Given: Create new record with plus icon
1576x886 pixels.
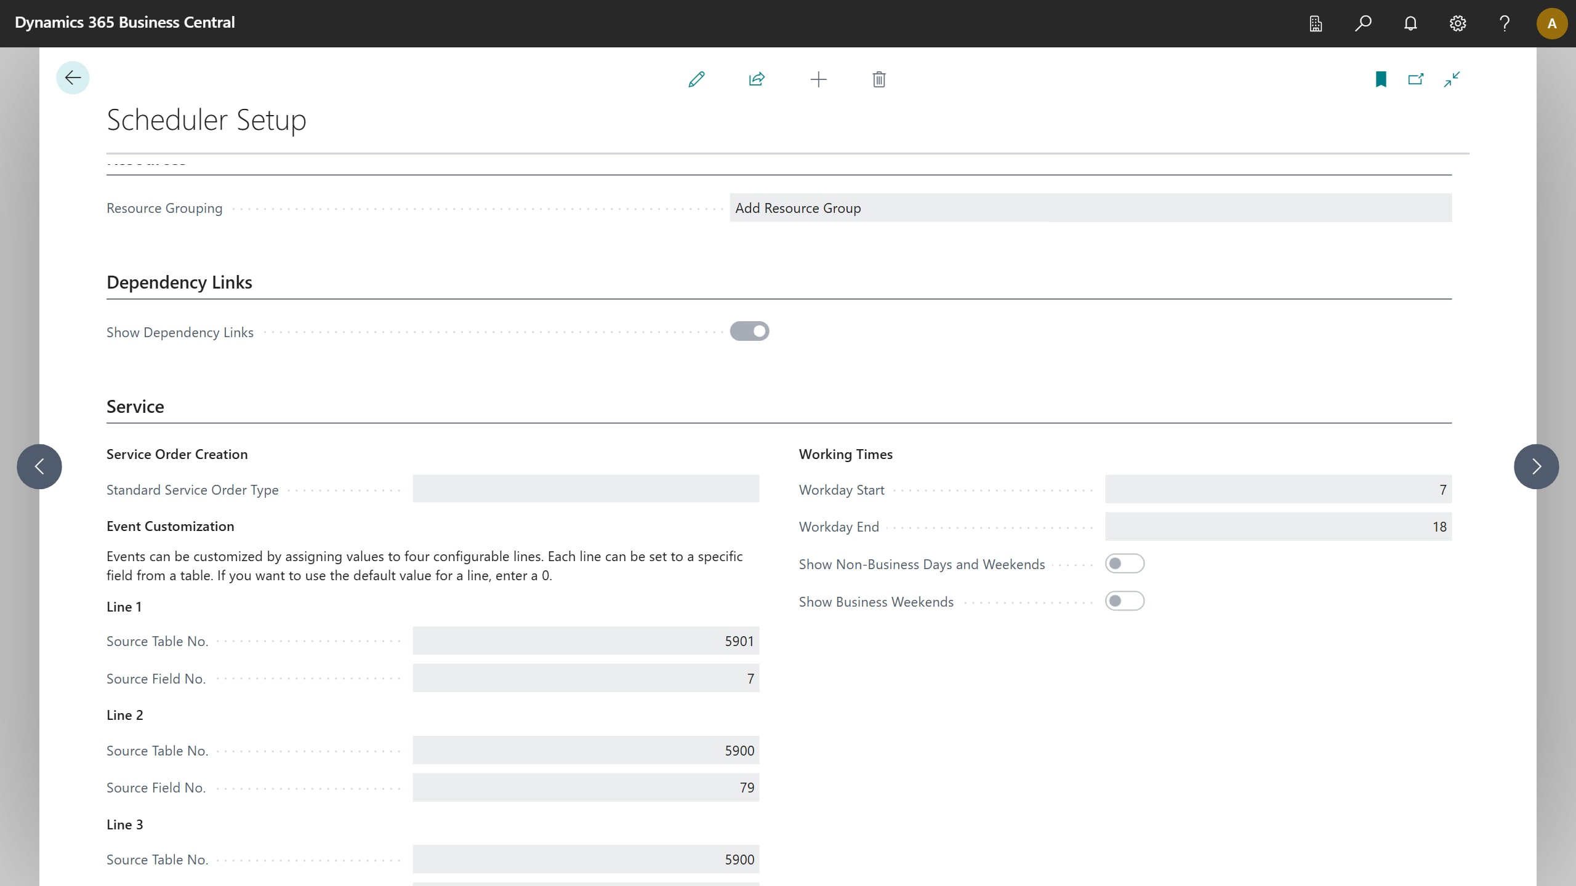Looking at the screenshot, I should 818,79.
